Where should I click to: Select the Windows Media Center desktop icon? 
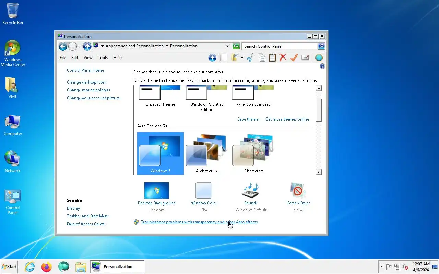click(x=13, y=53)
